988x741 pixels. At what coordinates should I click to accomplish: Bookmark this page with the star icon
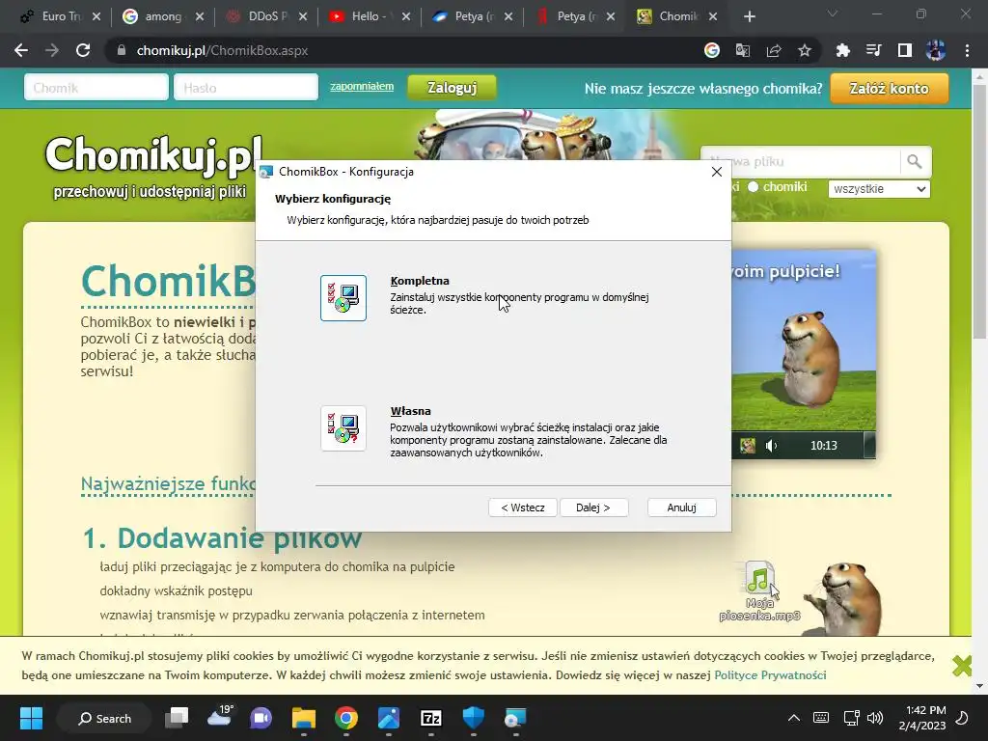pyautogui.click(x=805, y=50)
